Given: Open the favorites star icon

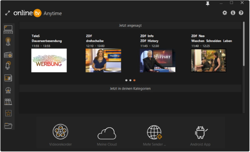Looking at the screenshot, I should coord(8,113).
